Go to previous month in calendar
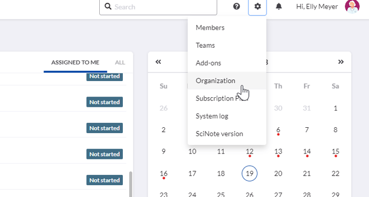Screen dimensions: 369x197 tap(158, 62)
